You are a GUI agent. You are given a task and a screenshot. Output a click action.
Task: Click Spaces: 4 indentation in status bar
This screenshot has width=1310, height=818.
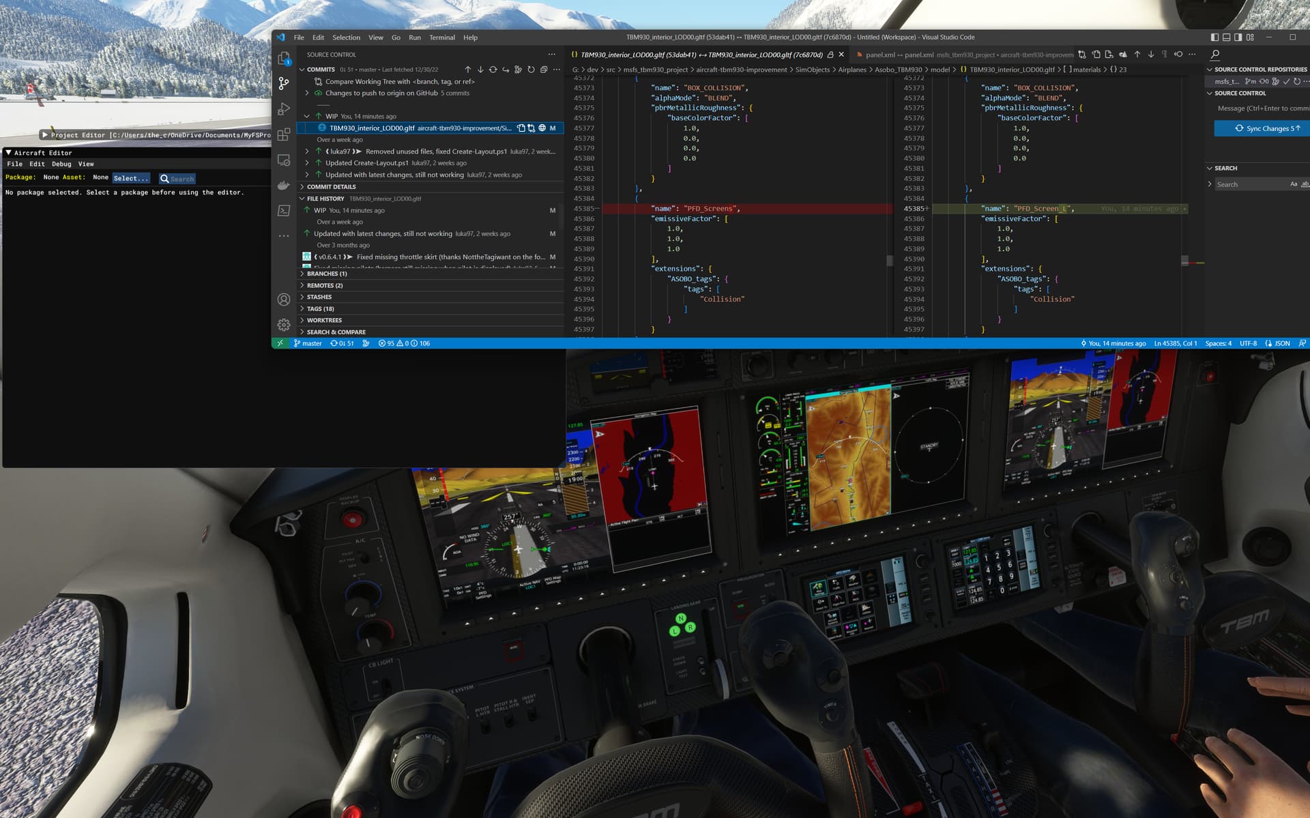(1219, 343)
